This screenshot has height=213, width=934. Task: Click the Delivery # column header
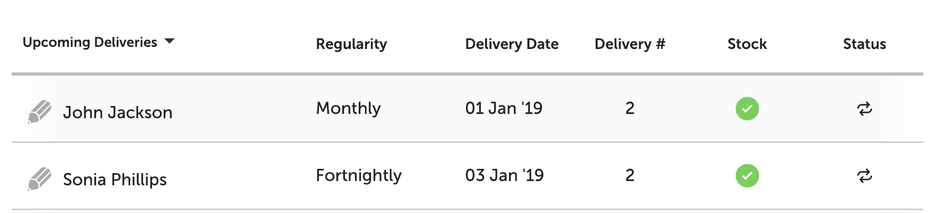630,44
